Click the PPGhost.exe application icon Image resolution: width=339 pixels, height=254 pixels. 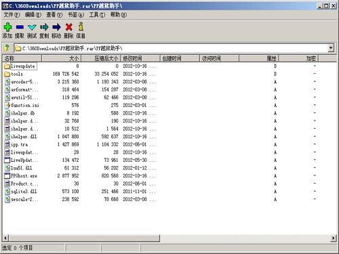coord(7,175)
